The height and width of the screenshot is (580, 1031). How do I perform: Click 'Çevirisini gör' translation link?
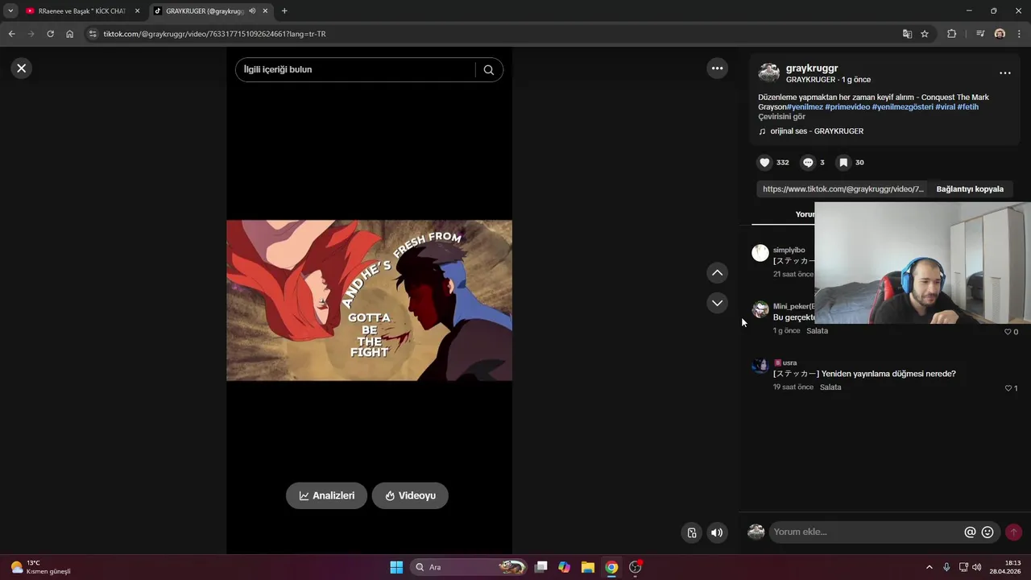tap(781, 117)
